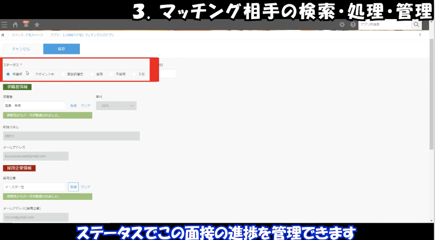
Task: Select the 未選択 status radio button
Action: pos(8,74)
